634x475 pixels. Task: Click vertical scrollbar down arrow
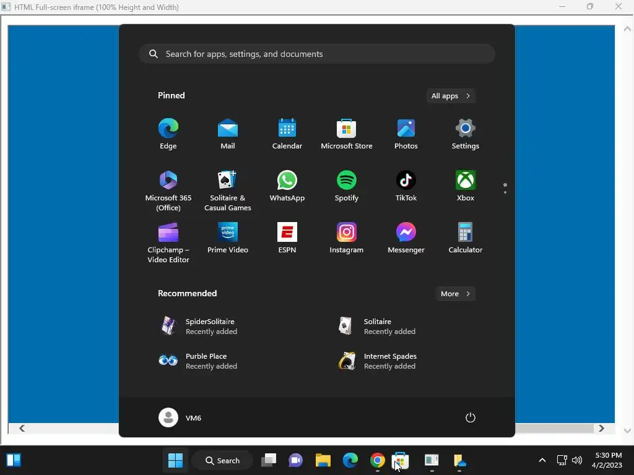coord(627,430)
